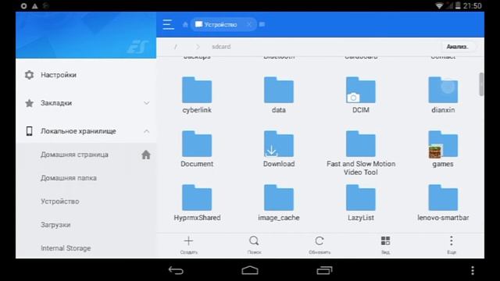This screenshot has width=500, height=281.
Task: Click the file list scrollbar
Action: click(x=481, y=84)
